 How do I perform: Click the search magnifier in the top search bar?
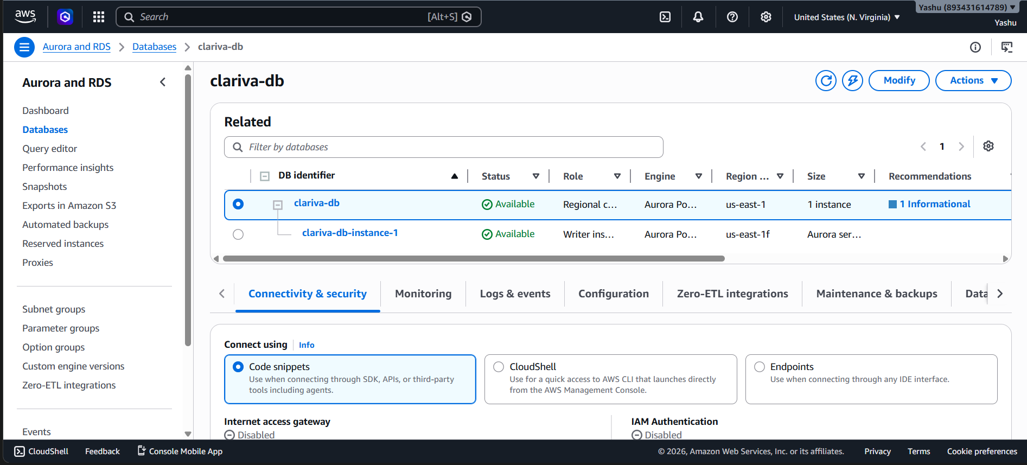(x=129, y=17)
